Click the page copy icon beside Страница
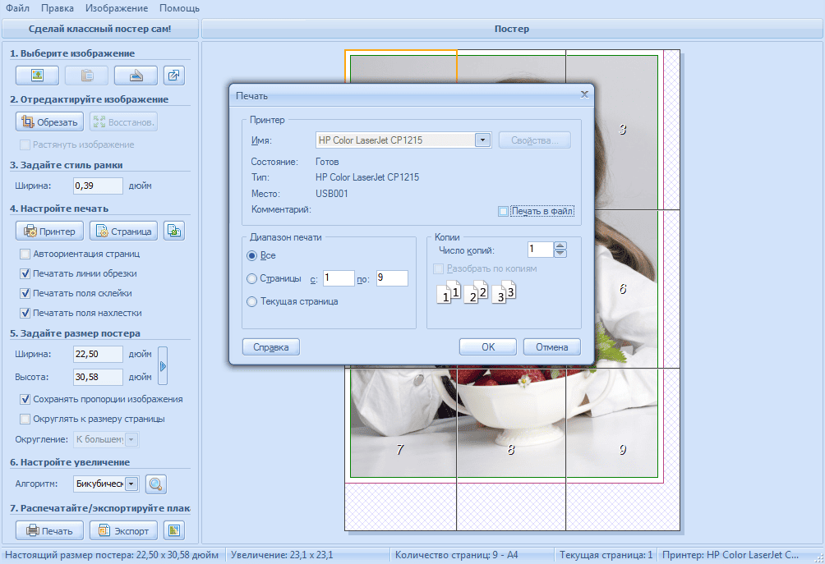Viewport: 825px width, 564px height. click(173, 231)
